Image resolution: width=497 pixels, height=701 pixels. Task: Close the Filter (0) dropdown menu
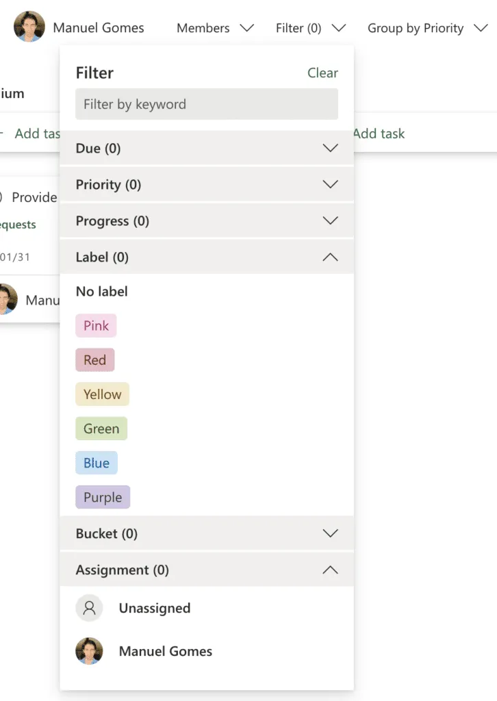(310, 28)
